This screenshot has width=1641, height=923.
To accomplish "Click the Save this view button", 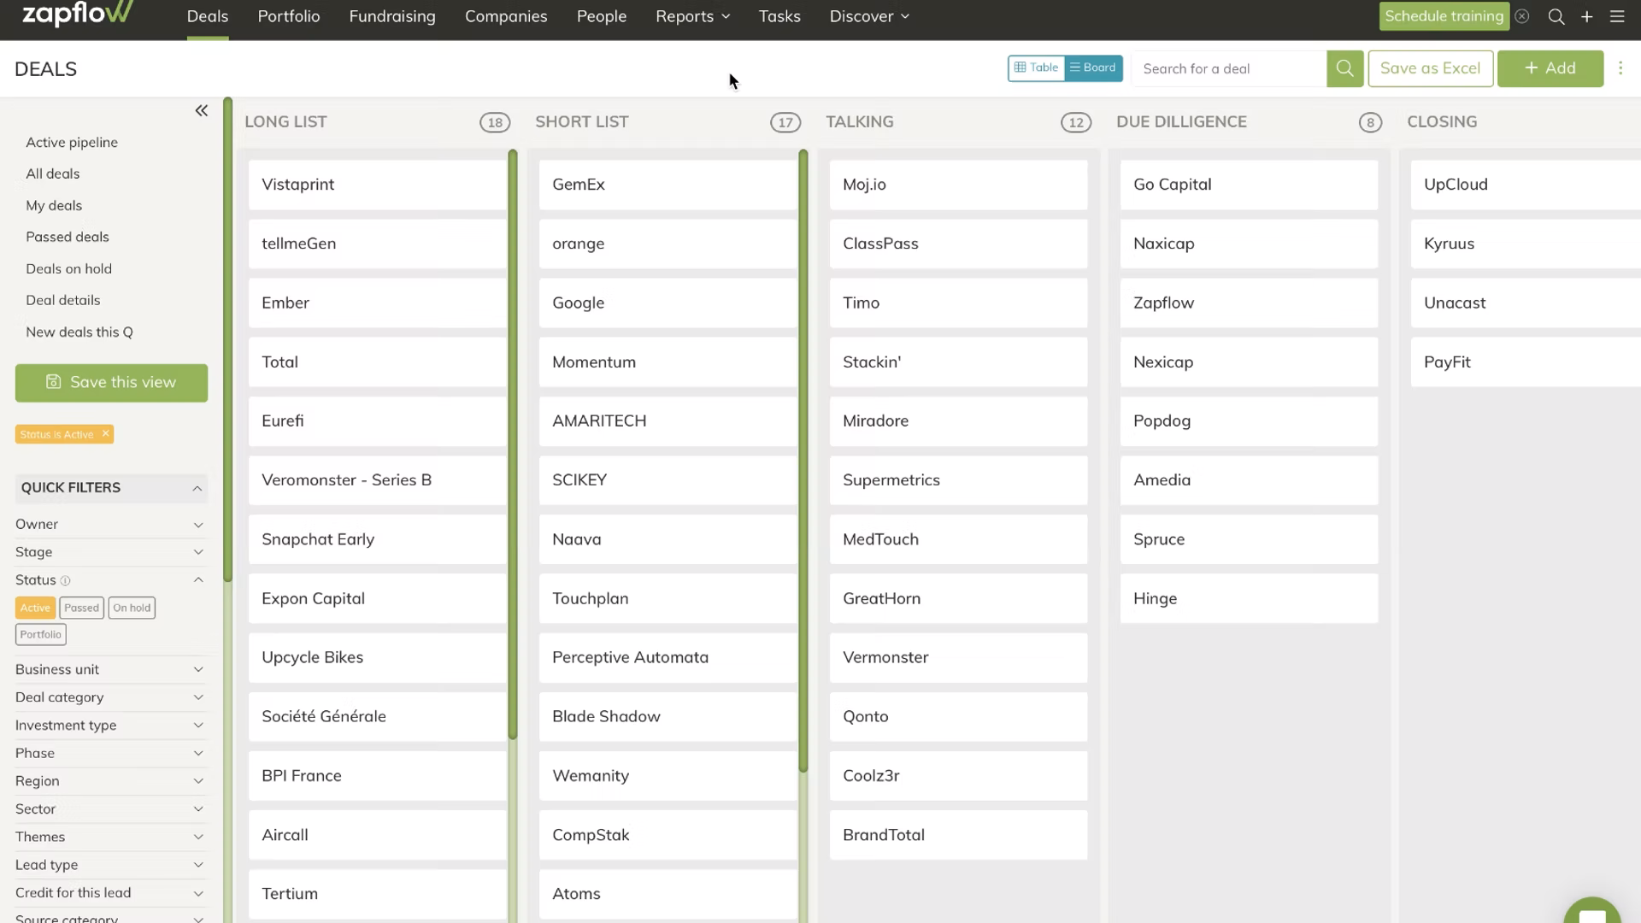I will [111, 383].
